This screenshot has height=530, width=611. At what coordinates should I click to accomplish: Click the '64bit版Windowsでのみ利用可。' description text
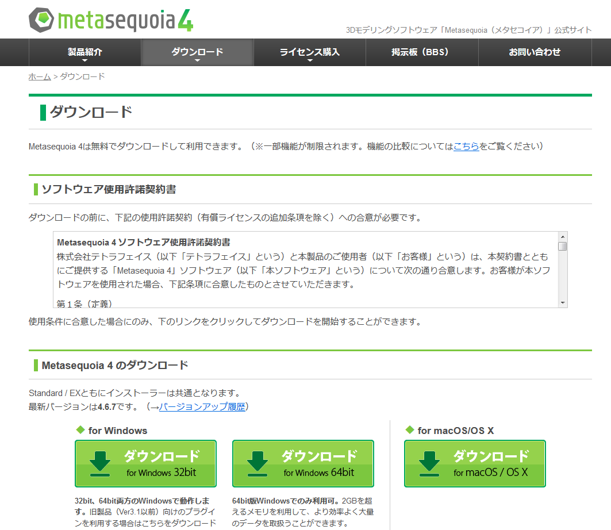point(286,501)
